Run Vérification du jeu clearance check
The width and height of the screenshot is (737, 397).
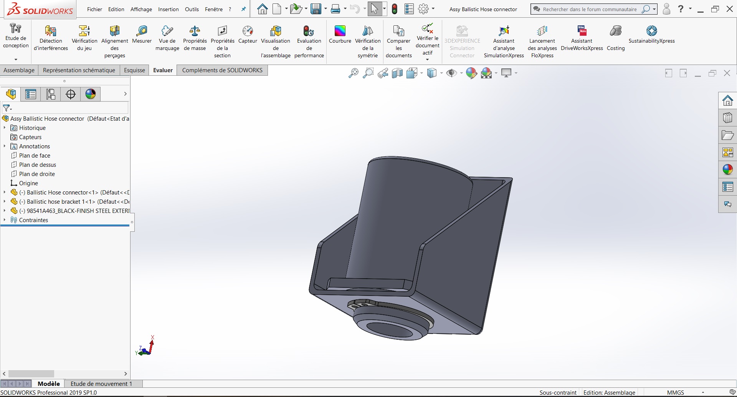tap(84, 38)
